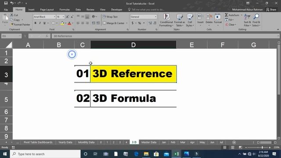Switch to the Formulas tab

[65, 10]
